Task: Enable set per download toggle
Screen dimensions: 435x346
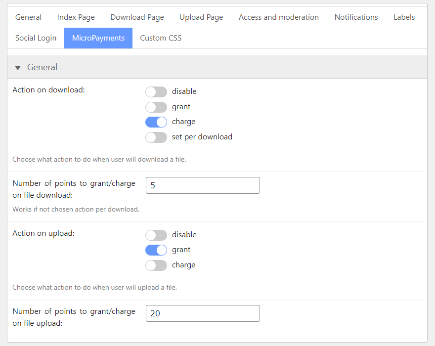Action: [x=156, y=137]
